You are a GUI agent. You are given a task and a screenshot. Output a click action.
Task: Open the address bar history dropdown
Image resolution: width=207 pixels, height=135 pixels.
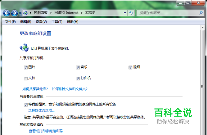tap(125, 13)
